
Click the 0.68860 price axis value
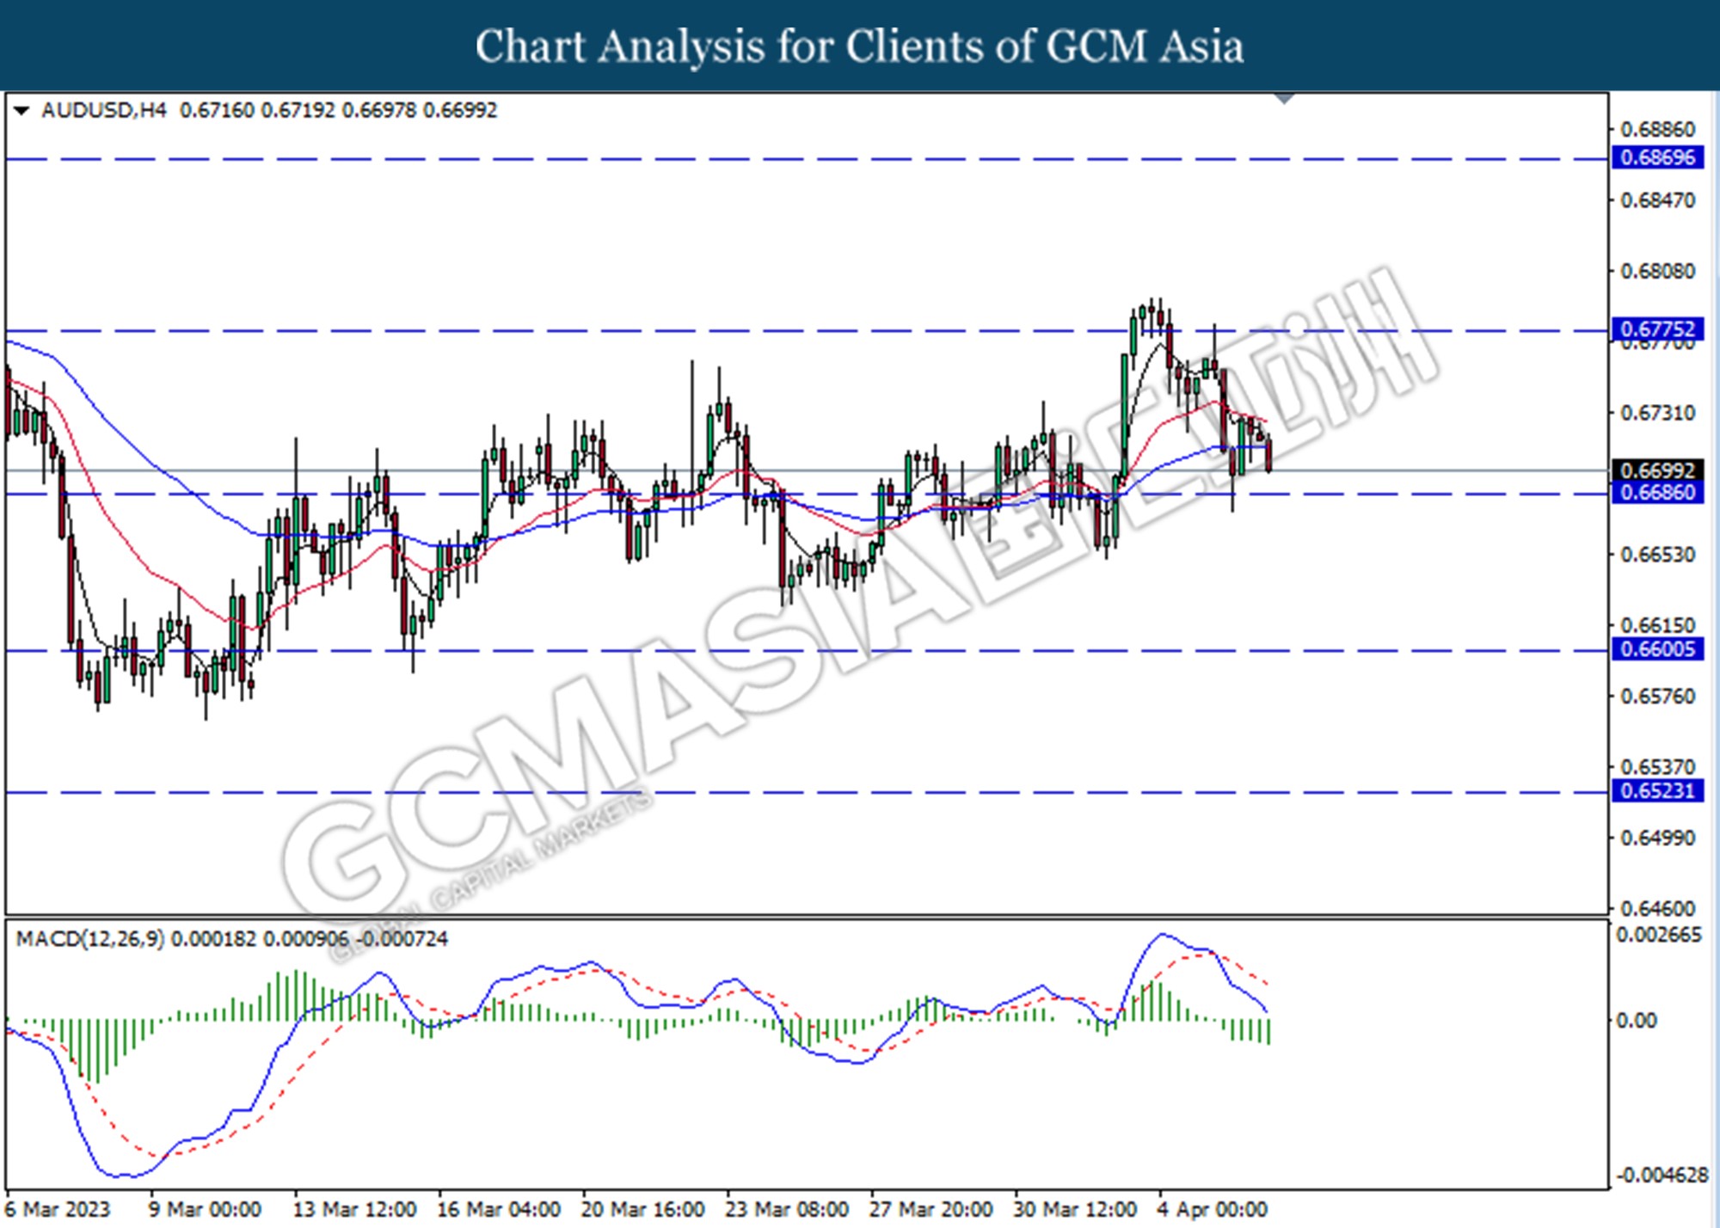point(1657,129)
